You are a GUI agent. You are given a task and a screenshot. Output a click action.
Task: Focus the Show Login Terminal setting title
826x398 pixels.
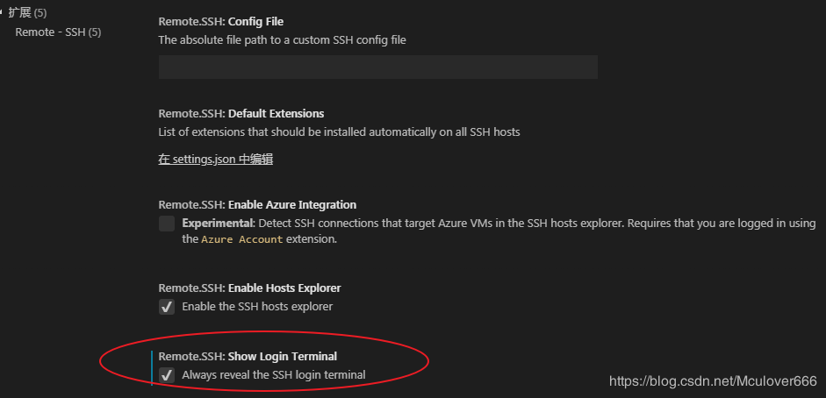[248, 356]
